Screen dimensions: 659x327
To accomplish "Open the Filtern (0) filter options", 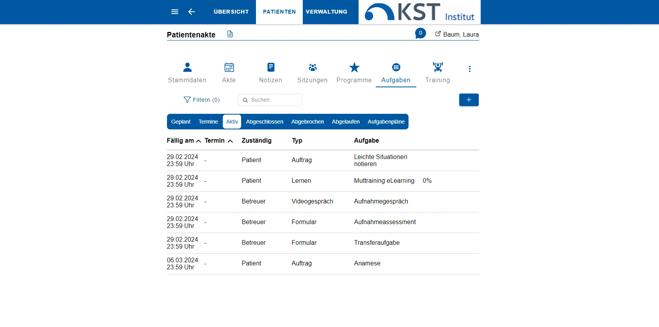I will [202, 100].
